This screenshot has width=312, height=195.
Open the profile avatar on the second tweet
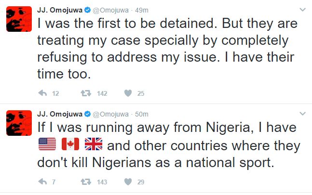[19, 124]
